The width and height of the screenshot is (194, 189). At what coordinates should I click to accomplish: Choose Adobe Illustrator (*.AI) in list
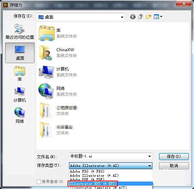click(111, 175)
